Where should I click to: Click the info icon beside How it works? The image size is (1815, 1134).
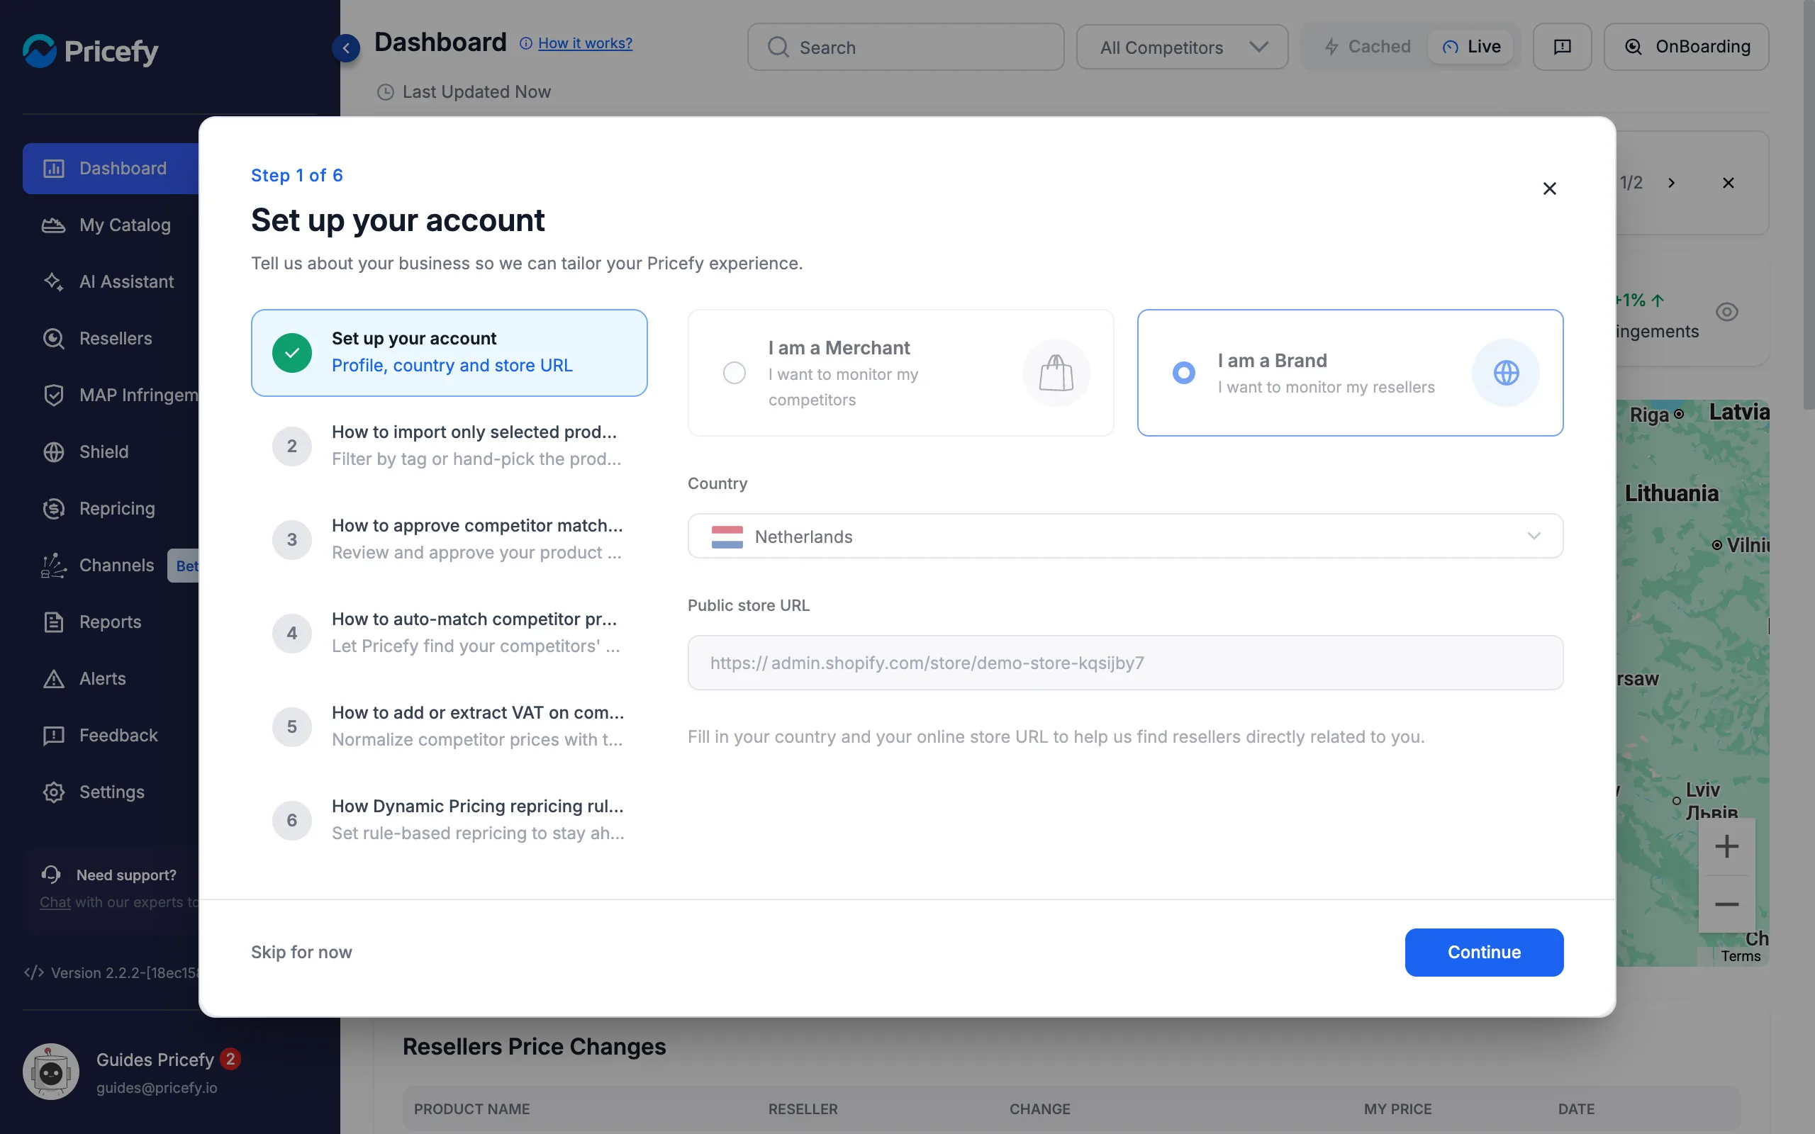click(x=526, y=43)
